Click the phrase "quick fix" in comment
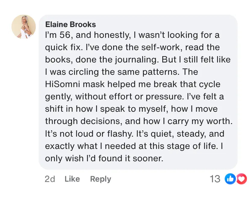The image size is (249, 197). (64, 47)
